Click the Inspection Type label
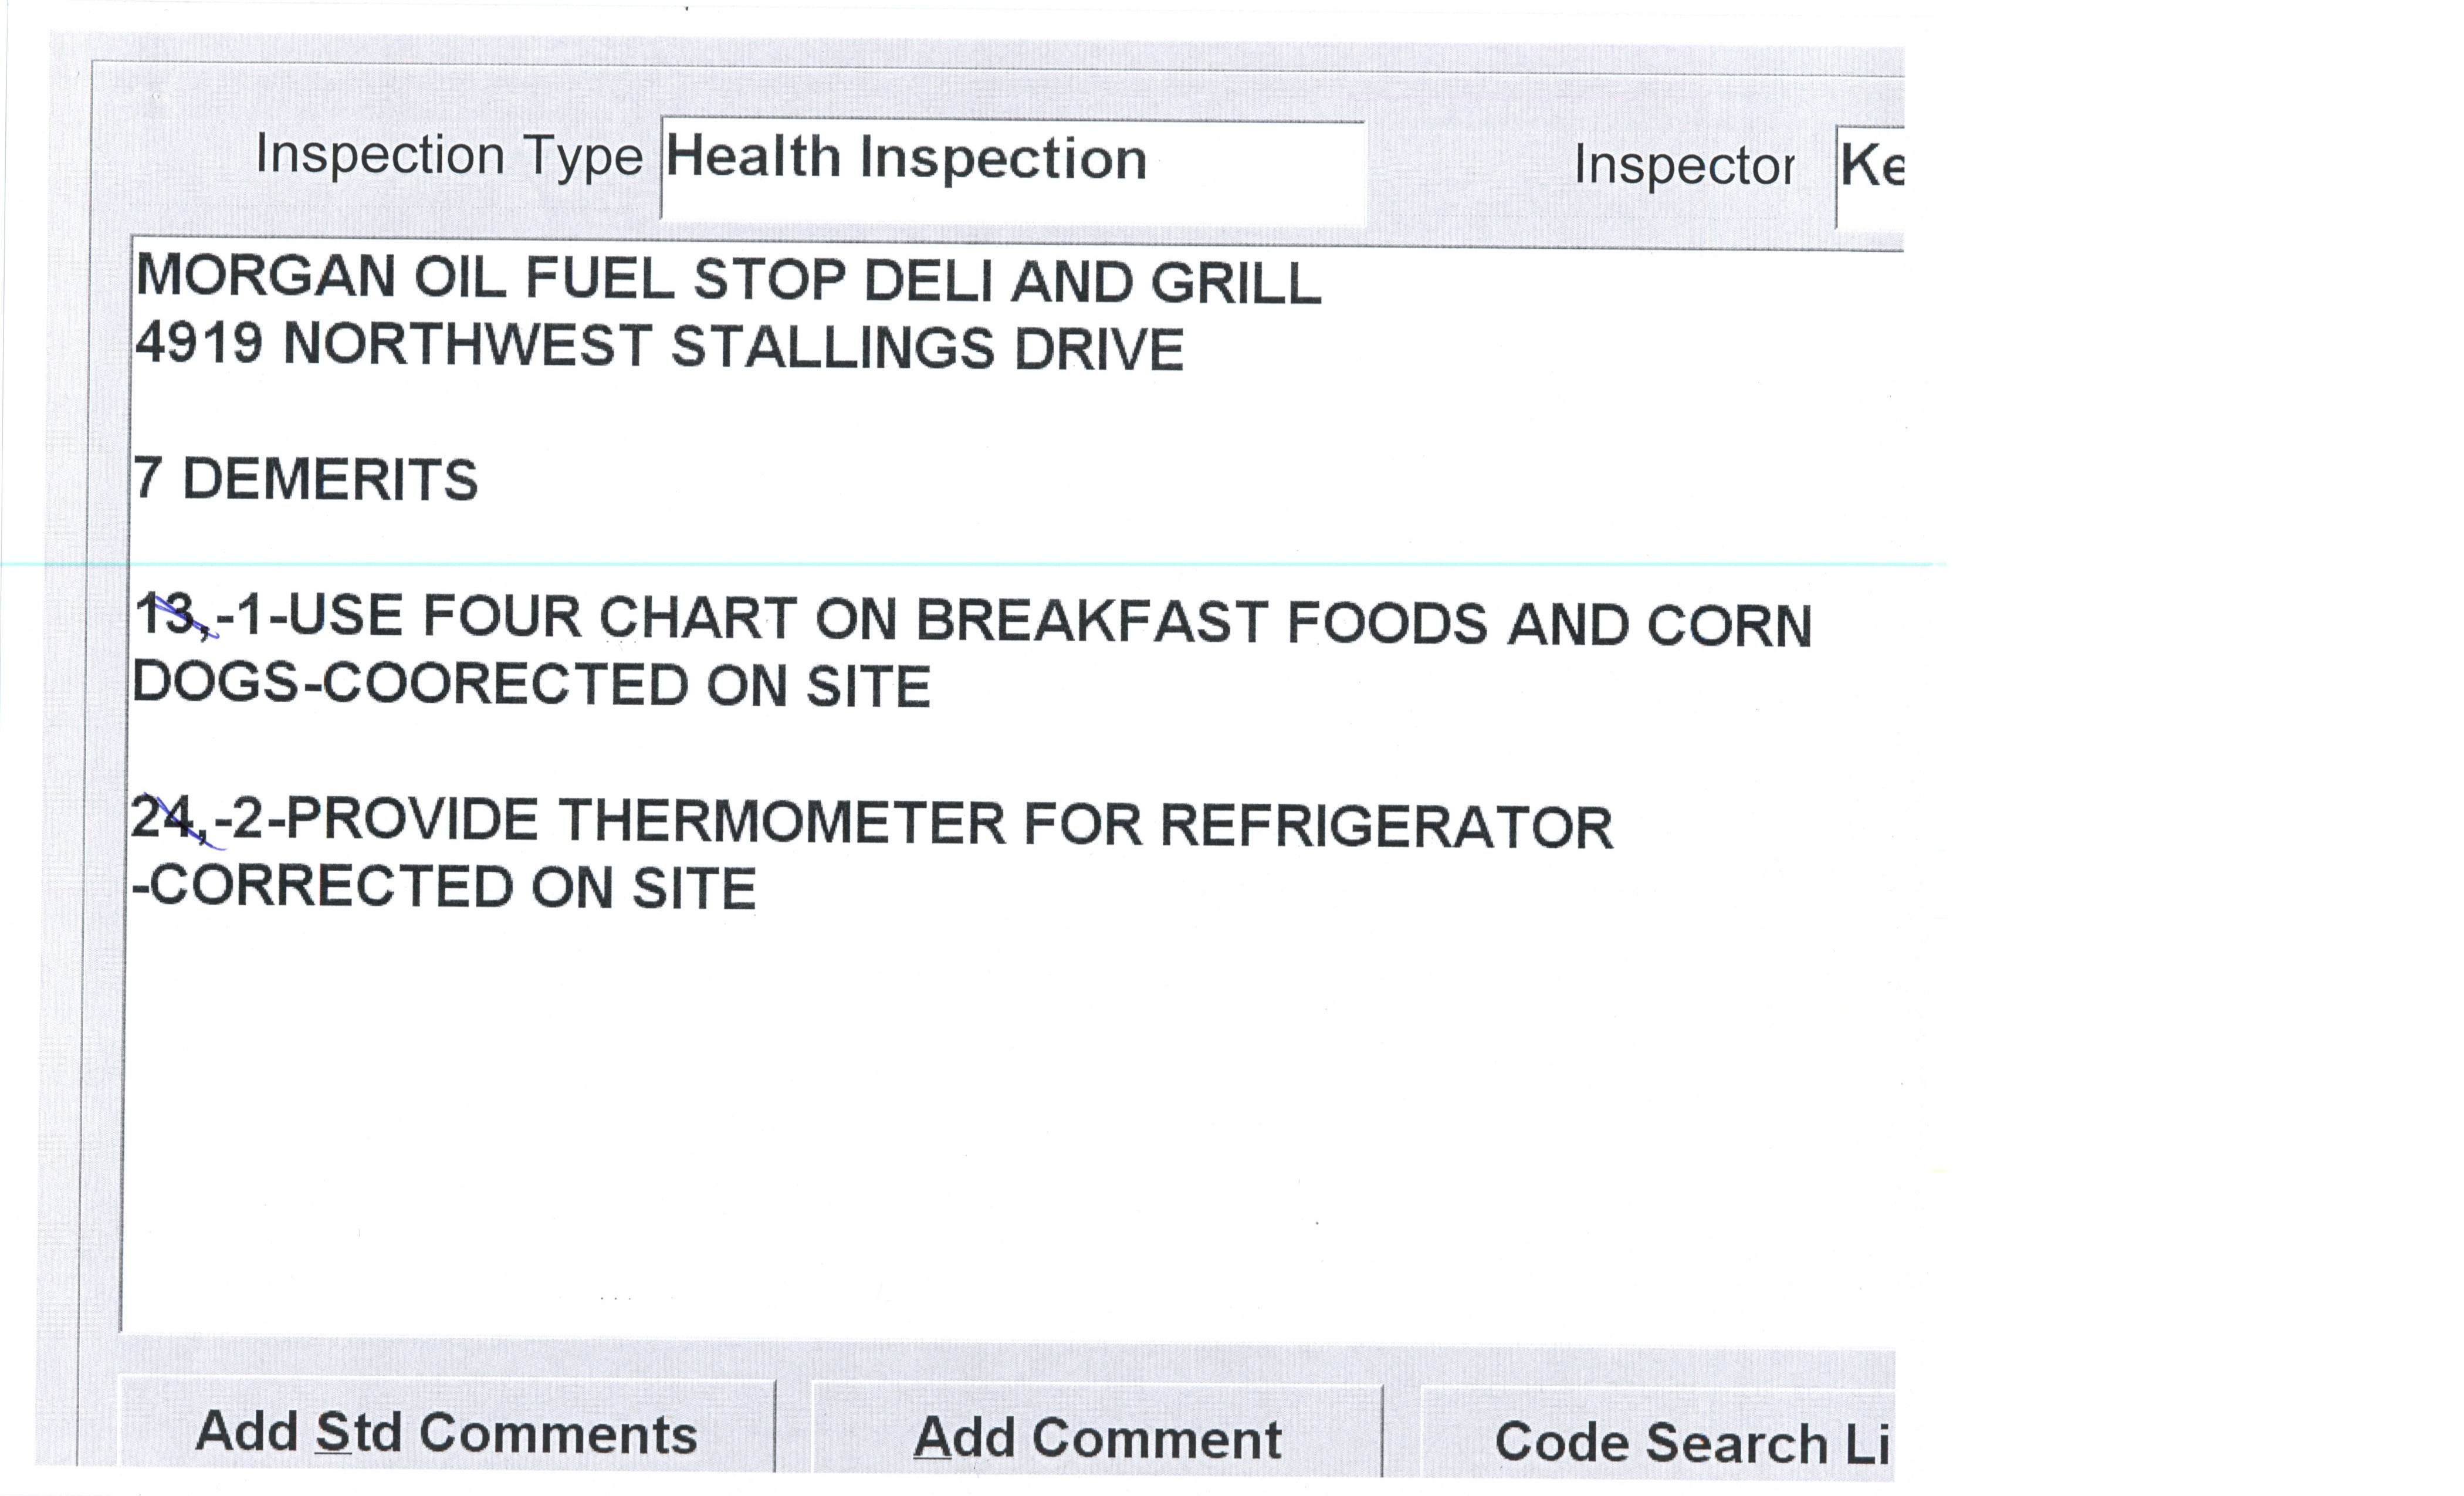The width and height of the screenshot is (2464, 1496). [449, 157]
